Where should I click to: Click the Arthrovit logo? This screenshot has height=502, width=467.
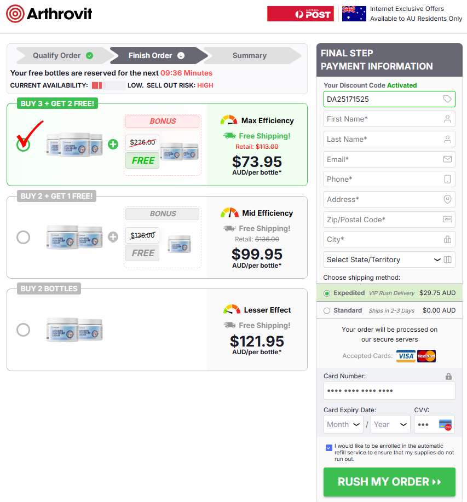(x=49, y=14)
